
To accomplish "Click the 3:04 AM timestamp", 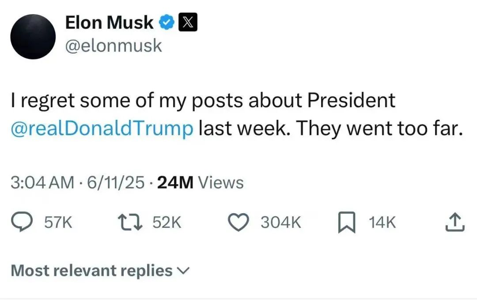I will pyautogui.click(x=42, y=182).
